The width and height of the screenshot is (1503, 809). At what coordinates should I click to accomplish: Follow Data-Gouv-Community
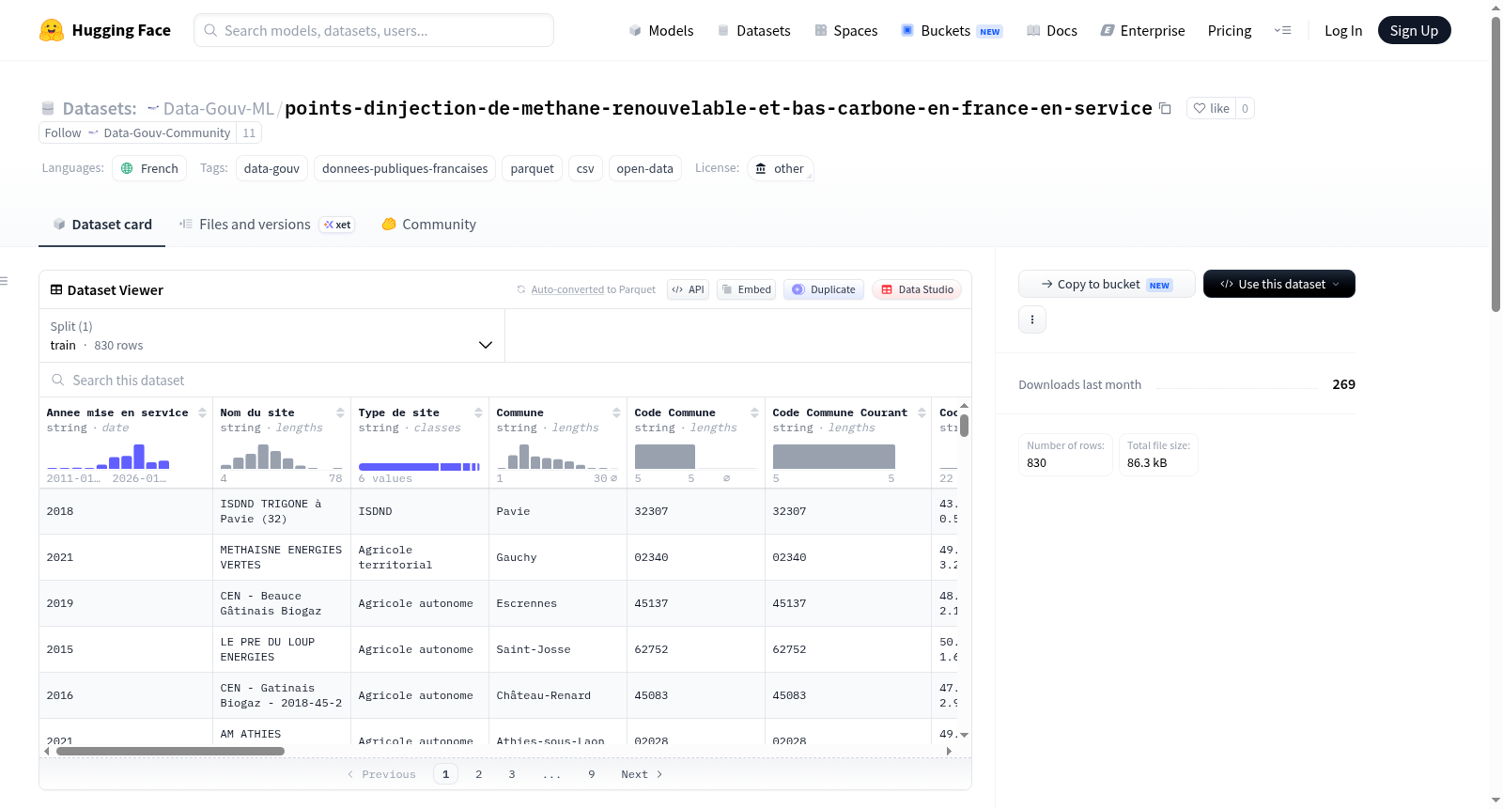pos(137,132)
